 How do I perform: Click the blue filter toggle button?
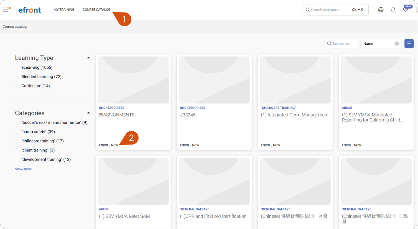point(409,44)
